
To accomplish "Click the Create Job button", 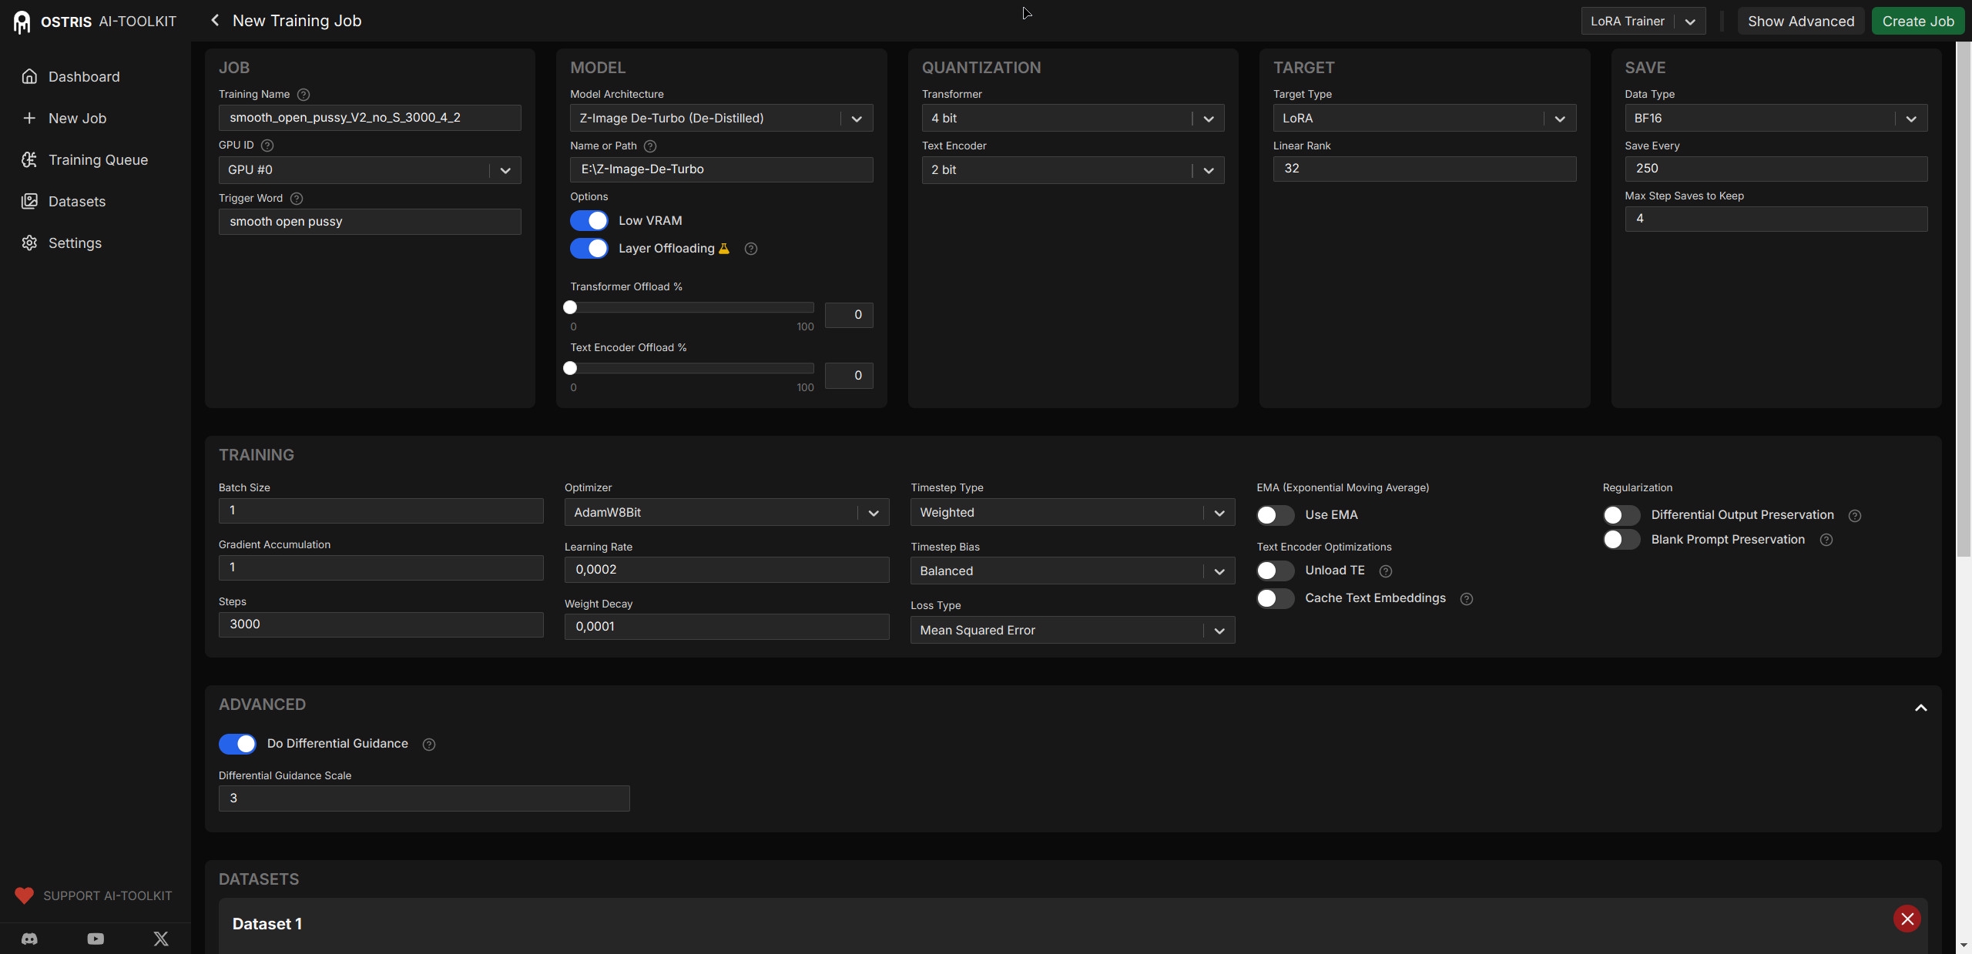I will [x=1917, y=22].
